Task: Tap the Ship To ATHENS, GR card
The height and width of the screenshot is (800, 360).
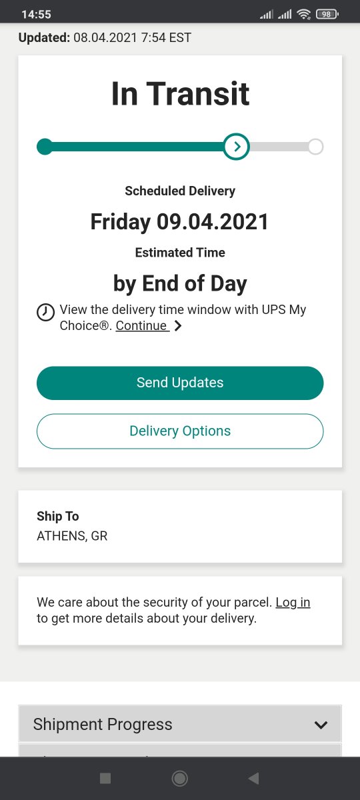Action: [x=180, y=526]
